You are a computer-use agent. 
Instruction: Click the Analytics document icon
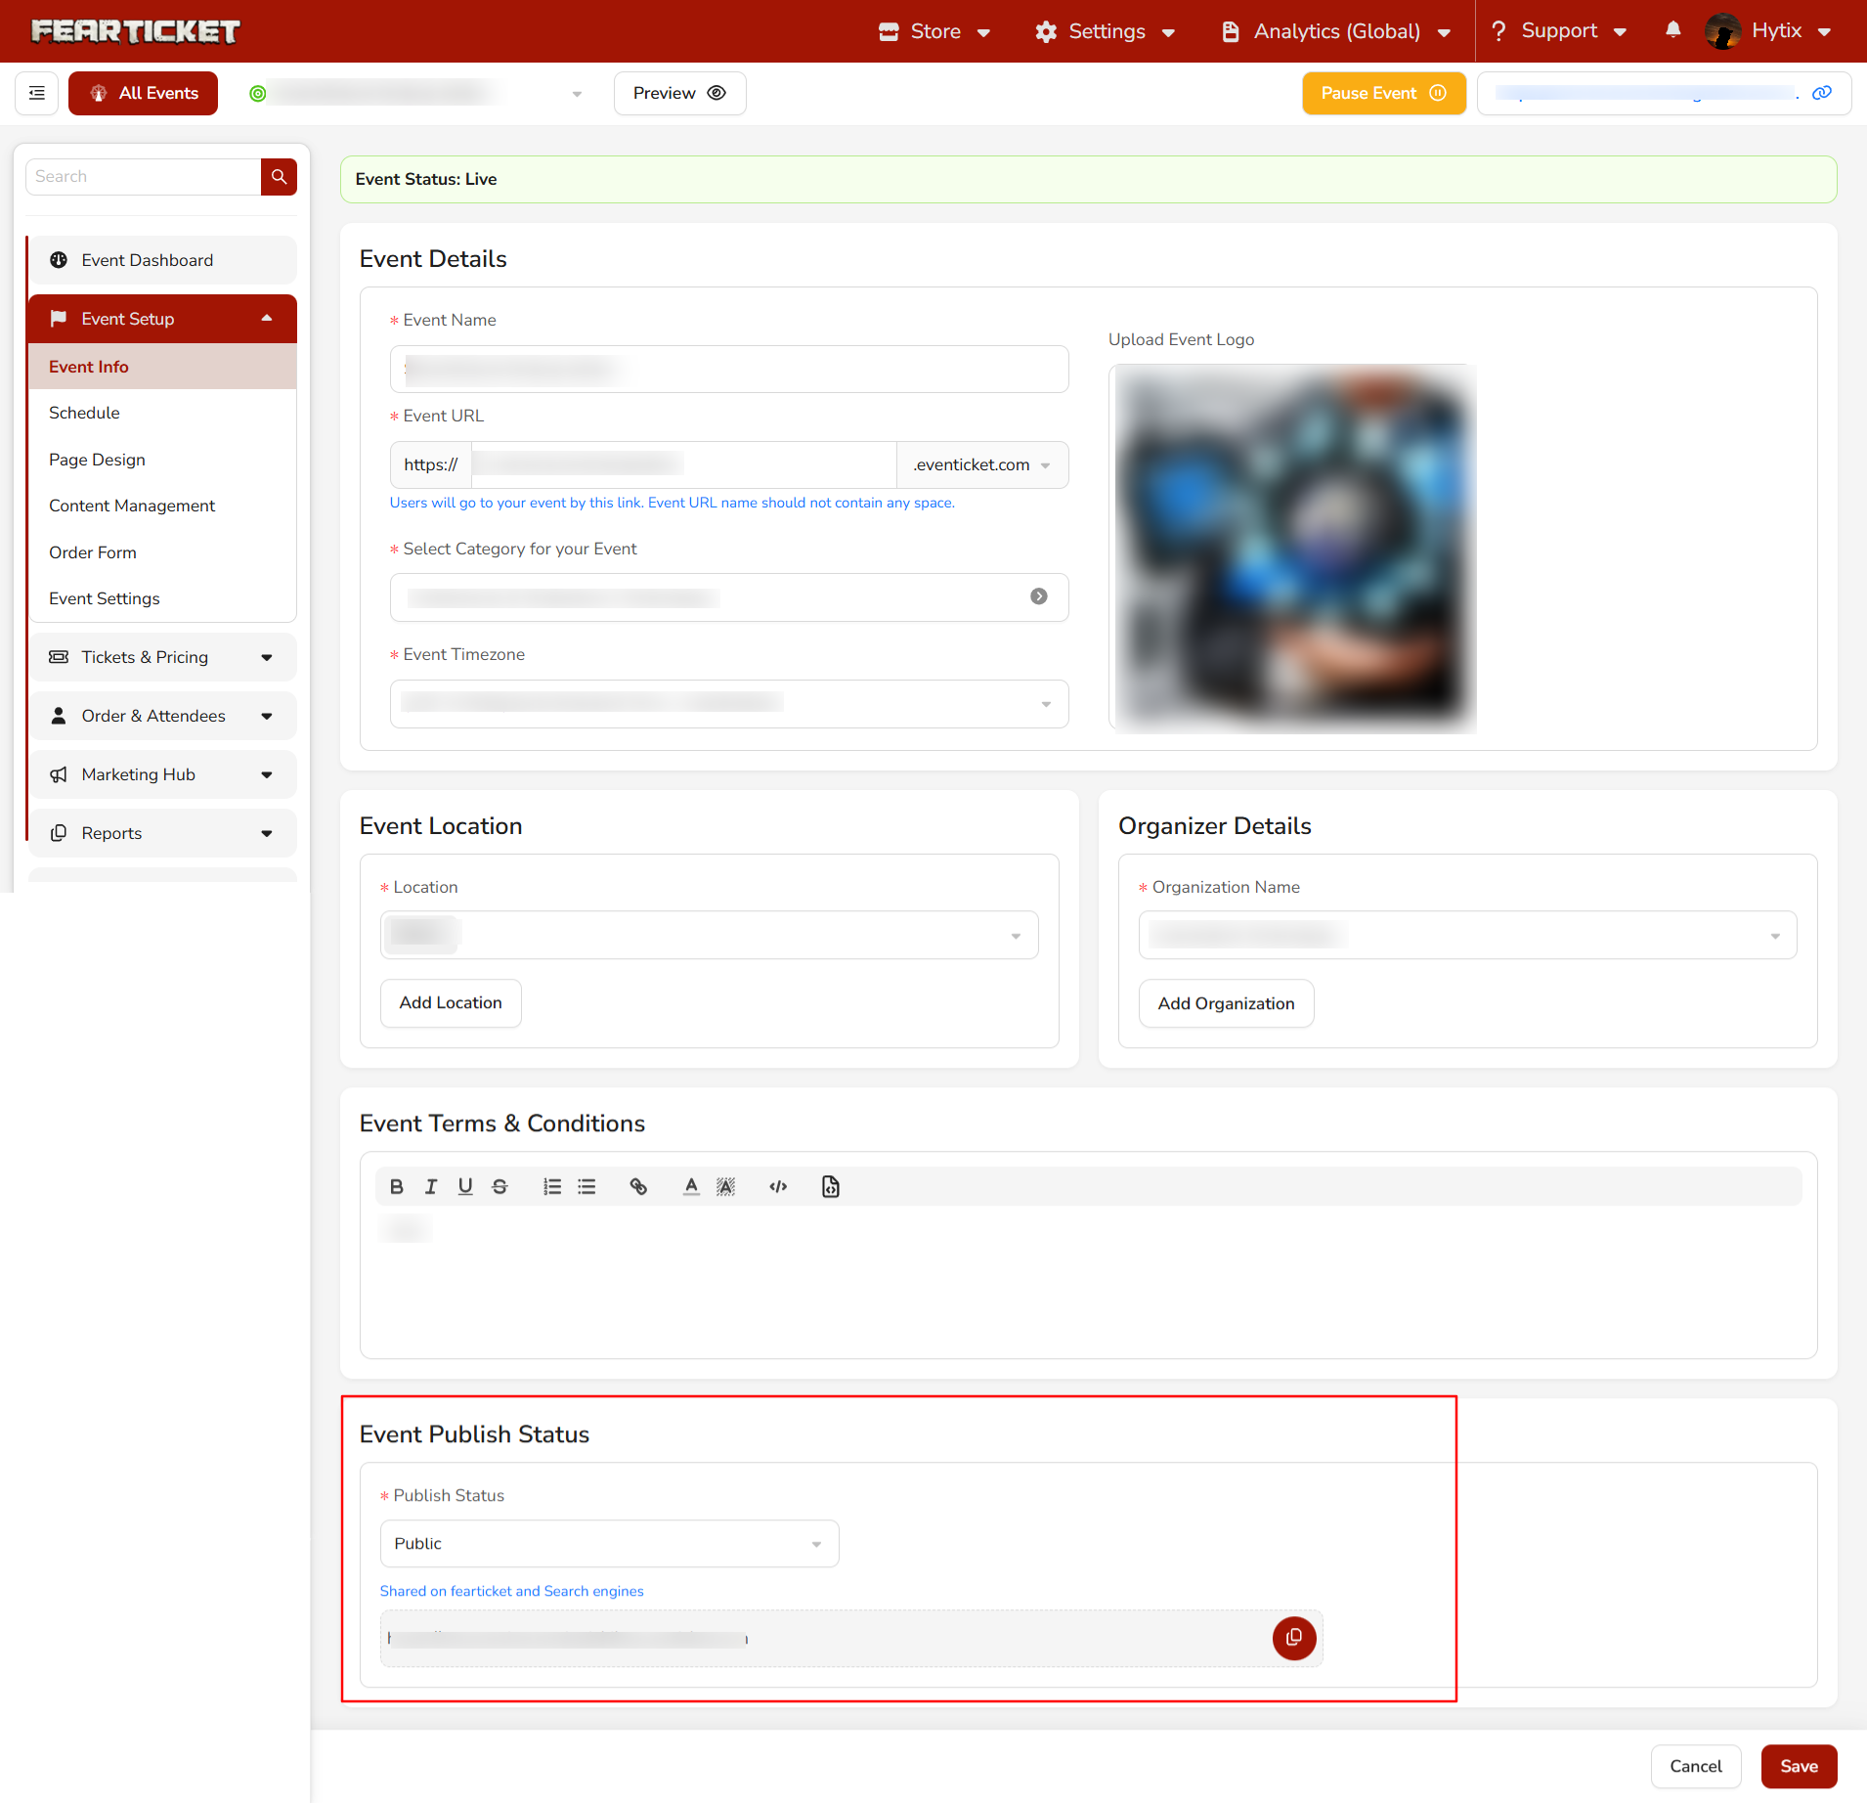[1231, 31]
